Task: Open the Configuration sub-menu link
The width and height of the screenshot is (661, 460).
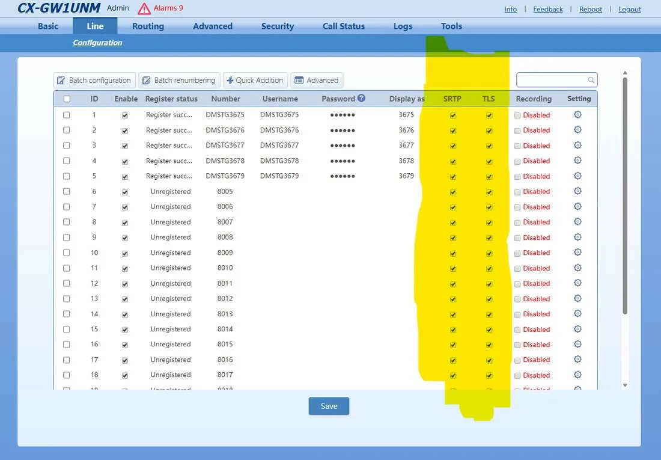Action: 97,43
